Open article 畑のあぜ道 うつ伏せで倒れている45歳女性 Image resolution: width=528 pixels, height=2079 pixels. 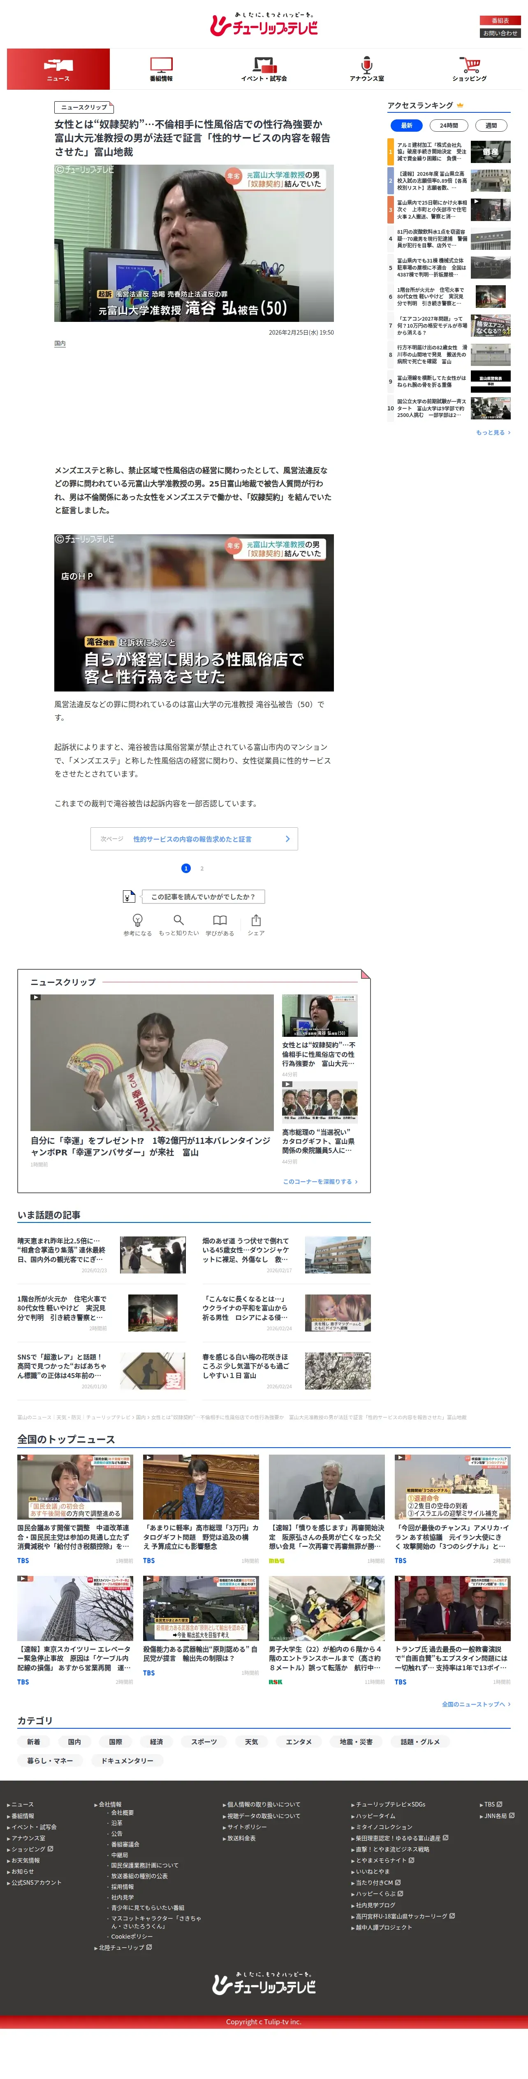(286, 1255)
